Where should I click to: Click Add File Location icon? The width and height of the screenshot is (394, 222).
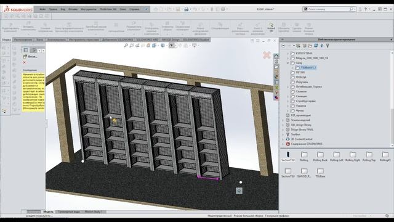304,46
